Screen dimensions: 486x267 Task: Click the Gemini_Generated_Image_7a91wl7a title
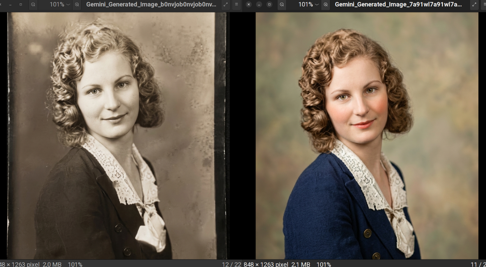(x=399, y=5)
